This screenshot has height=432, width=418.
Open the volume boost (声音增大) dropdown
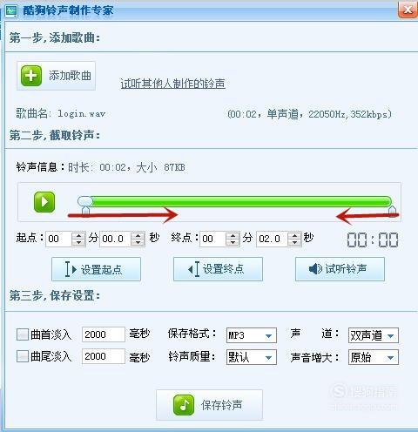374,357
